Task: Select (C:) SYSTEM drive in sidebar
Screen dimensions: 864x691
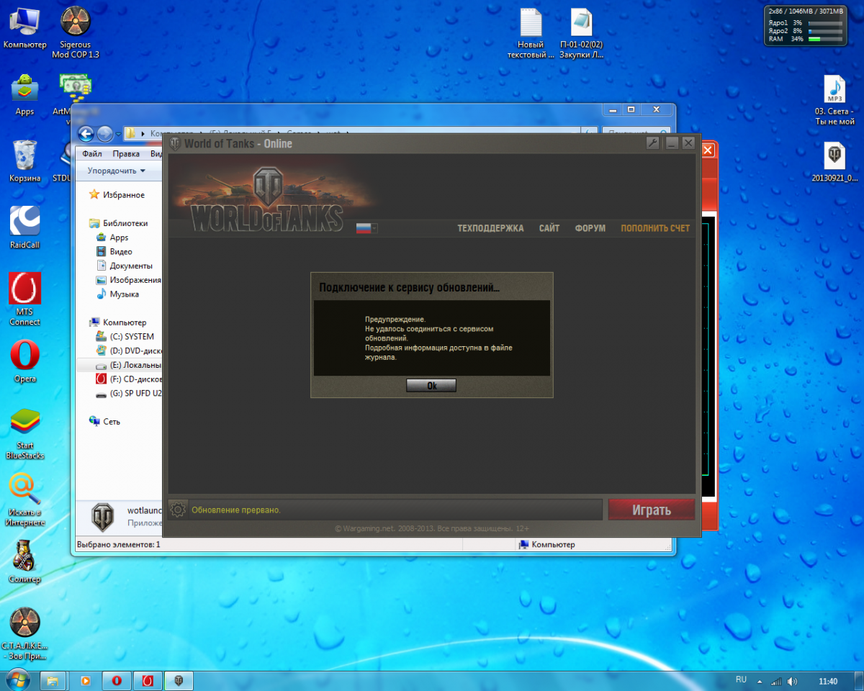Action: click(131, 336)
